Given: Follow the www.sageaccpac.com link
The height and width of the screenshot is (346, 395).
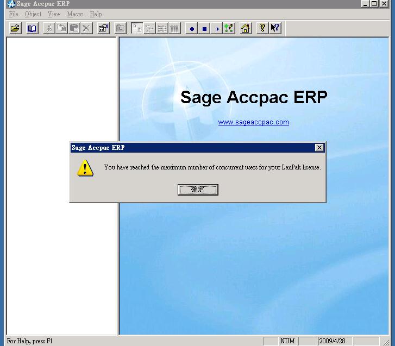Looking at the screenshot, I should 253,122.
